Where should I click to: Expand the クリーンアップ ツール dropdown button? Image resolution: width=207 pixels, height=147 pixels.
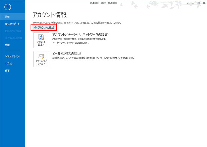click(x=41, y=59)
